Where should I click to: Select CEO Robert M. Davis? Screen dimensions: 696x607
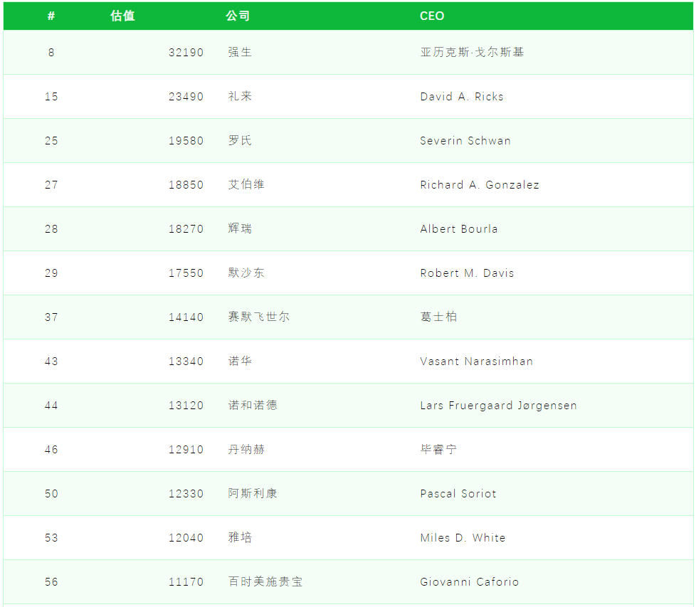(466, 273)
